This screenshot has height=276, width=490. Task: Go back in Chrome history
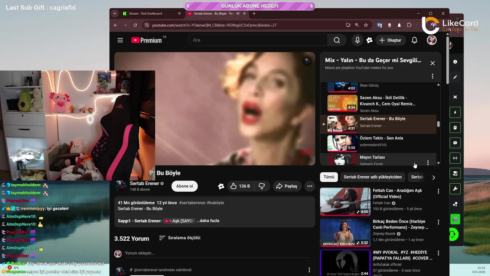click(116, 25)
